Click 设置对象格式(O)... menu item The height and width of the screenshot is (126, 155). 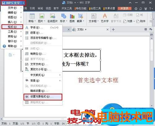coord(43,97)
